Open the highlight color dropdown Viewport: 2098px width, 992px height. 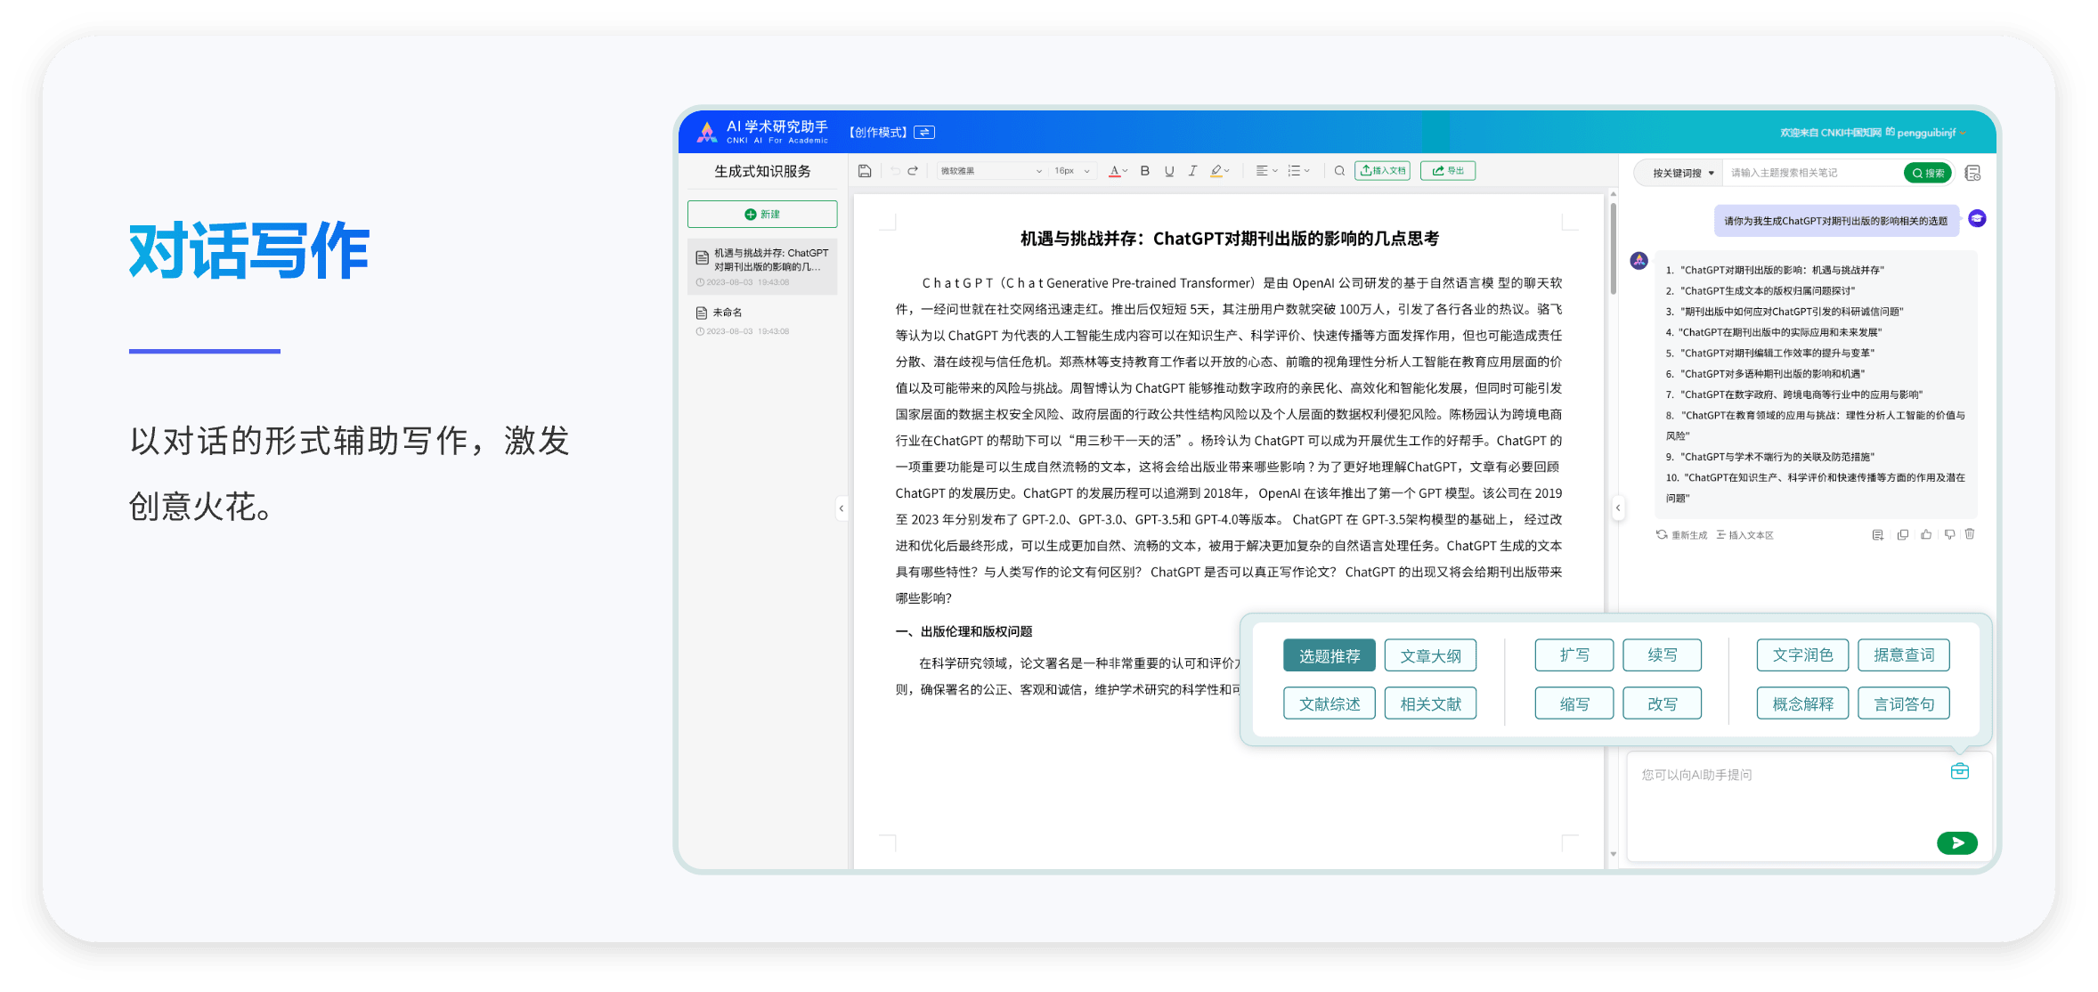pyautogui.click(x=1220, y=171)
